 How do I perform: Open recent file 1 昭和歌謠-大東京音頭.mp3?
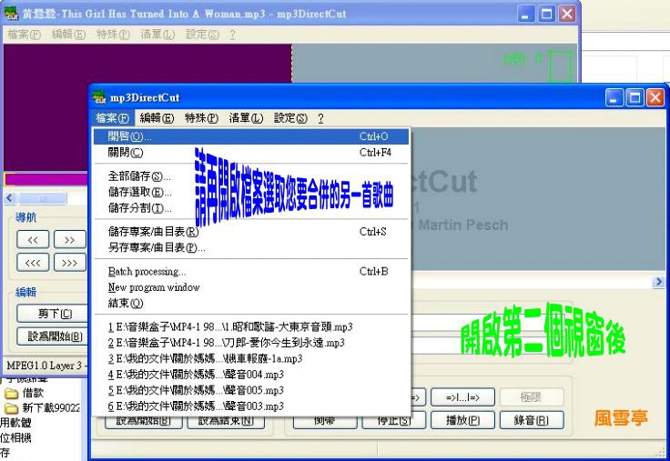251,327
